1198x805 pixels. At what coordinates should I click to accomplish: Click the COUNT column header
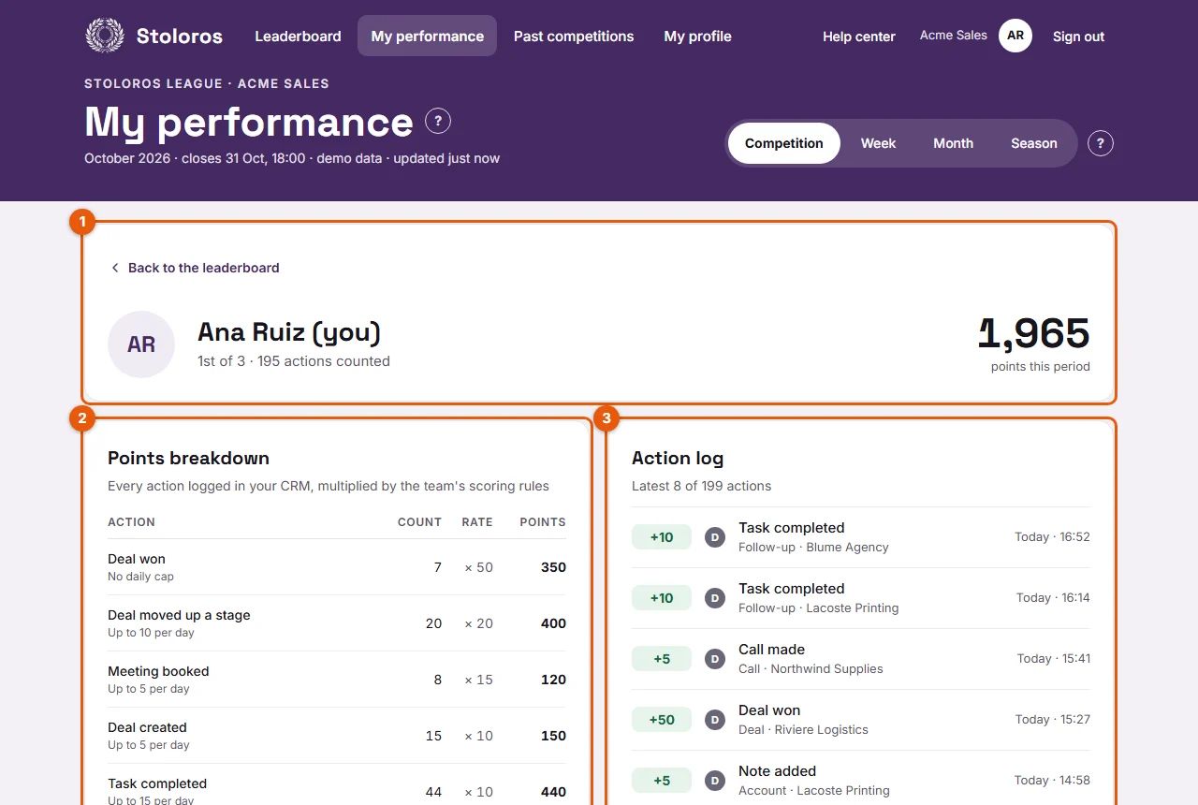click(x=419, y=522)
